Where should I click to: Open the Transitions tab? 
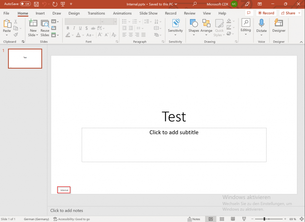(x=96, y=13)
